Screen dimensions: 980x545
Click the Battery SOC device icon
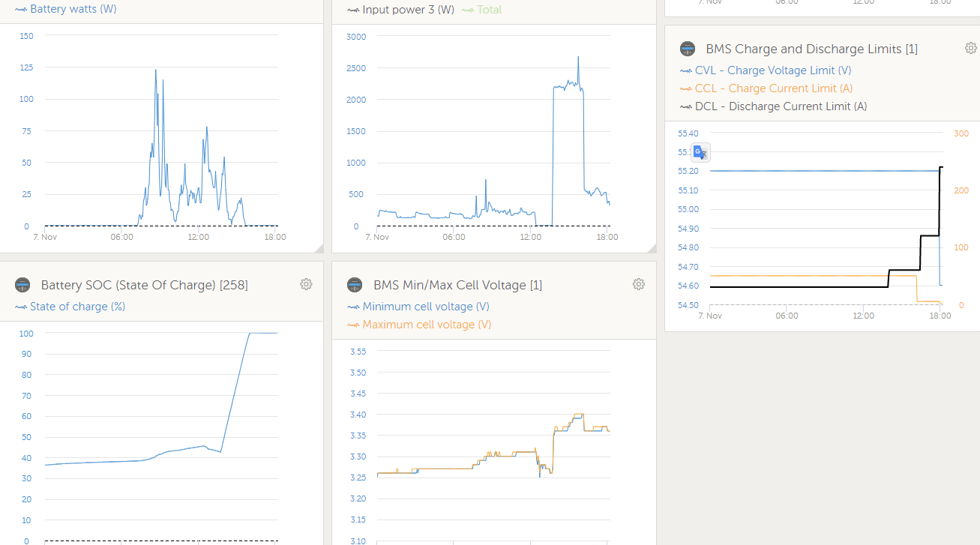pyautogui.click(x=22, y=285)
